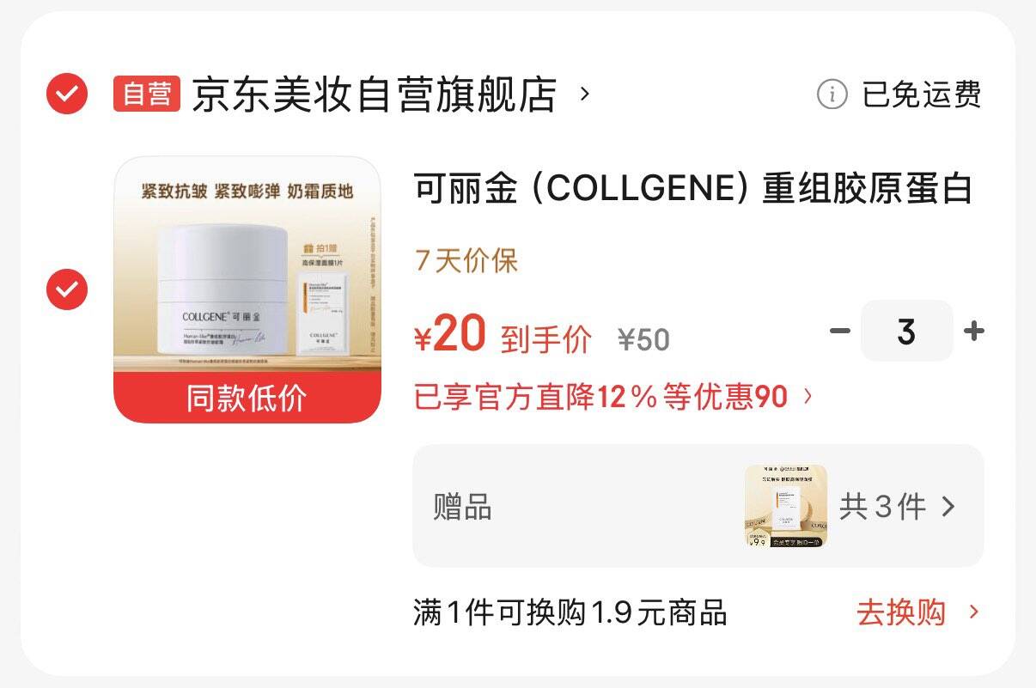Expand the 共3件 gift list chevron
Screen dimensions: 1036x688
(x=948, y=507)
